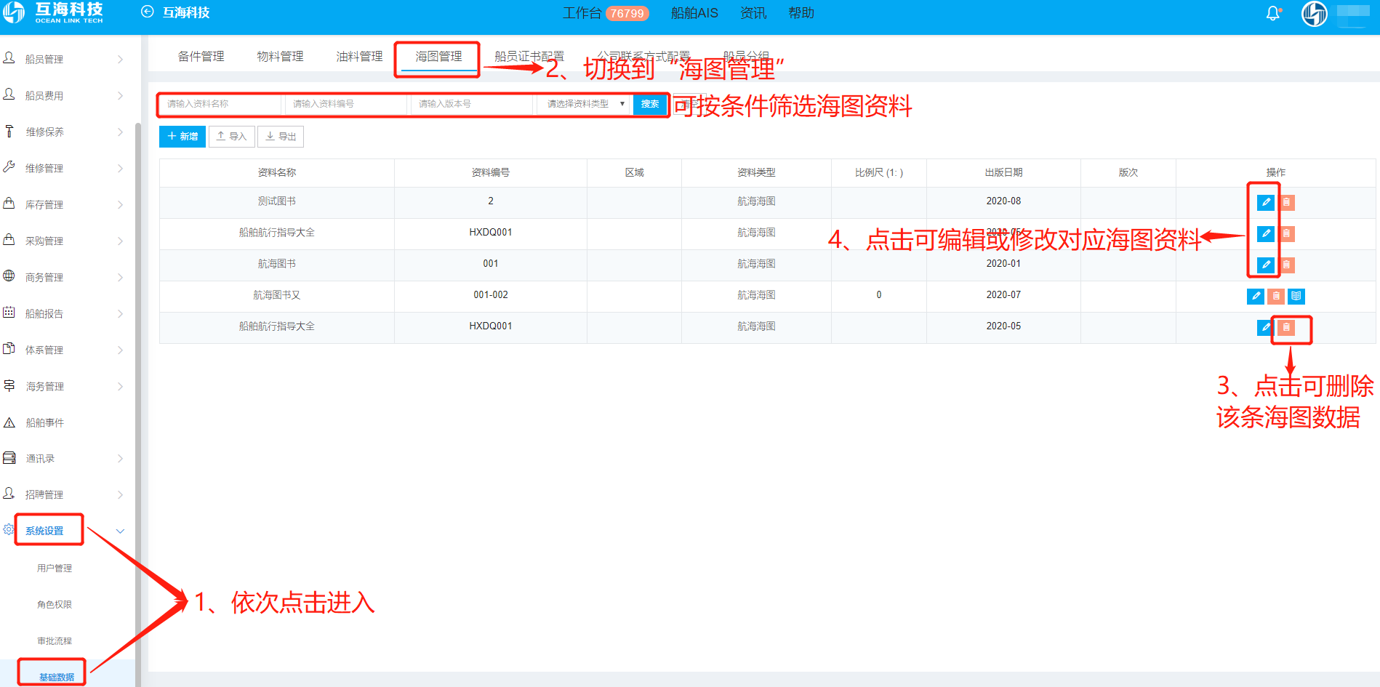The height and width of the screenshot is (687, 1380).
Task: Click the 001-002 资料编号 cell
Action: (x=491, y=295)
